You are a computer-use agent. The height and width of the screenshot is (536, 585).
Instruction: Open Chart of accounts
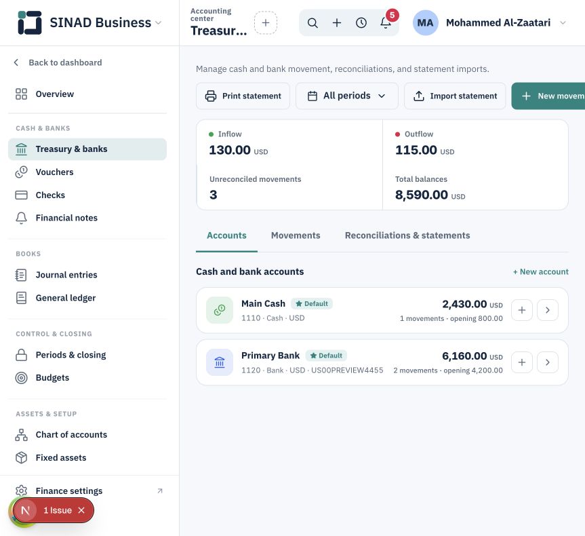(87, 435)
